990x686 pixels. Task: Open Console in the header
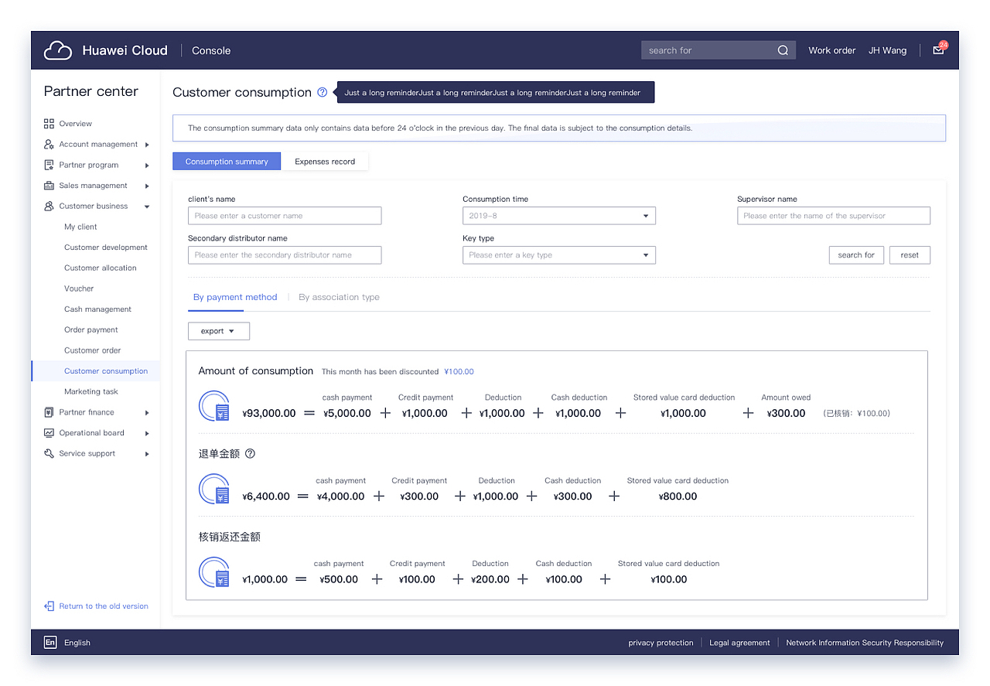[211, 50]
